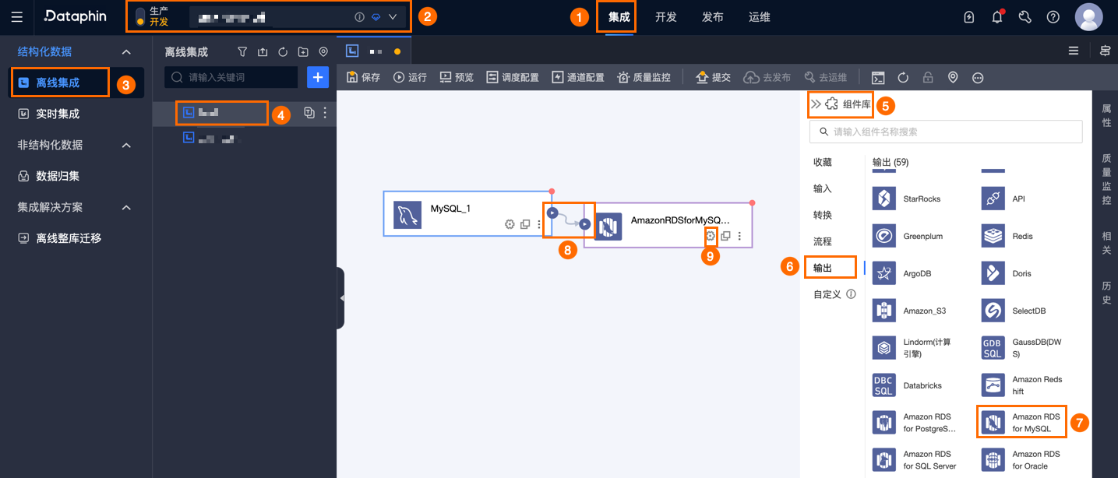
Task: Click the filter icon in 离线集成 panel
Action: click(x=242, y=52)
